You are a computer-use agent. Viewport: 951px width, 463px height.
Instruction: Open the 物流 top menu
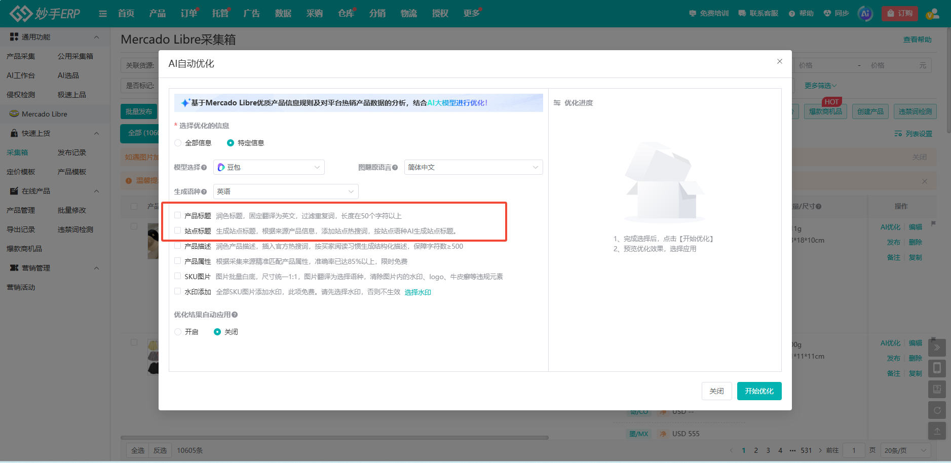[408, 13]
